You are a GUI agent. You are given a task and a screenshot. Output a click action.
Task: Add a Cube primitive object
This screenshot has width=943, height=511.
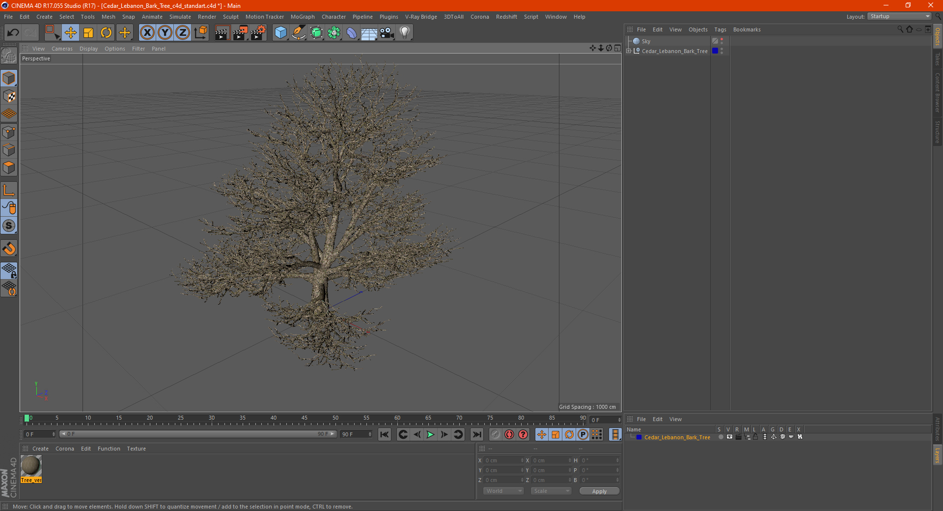point(280,33)
